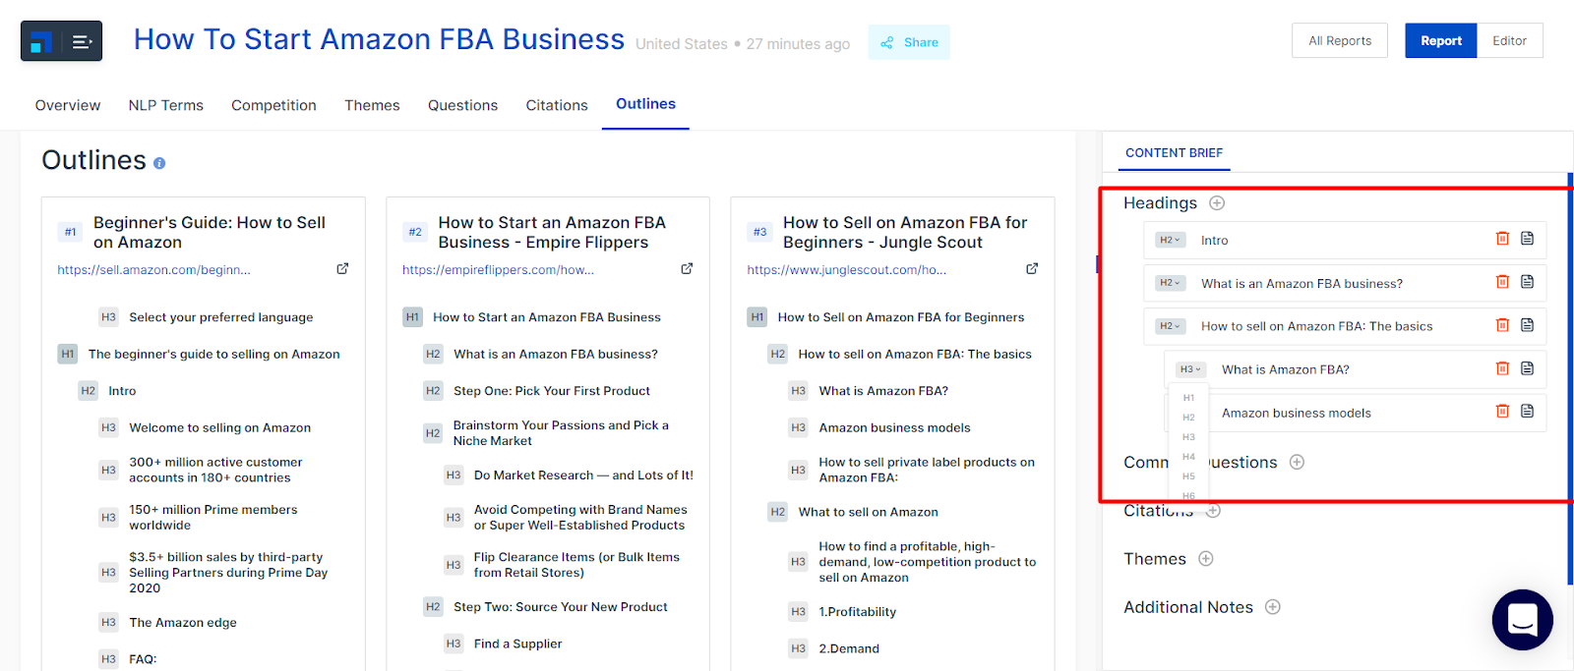Add 'What to sell on Amazon' H2 outline item
Image resolution: width=1574 pixels, height=671 pixels.
tap(868, 512)
